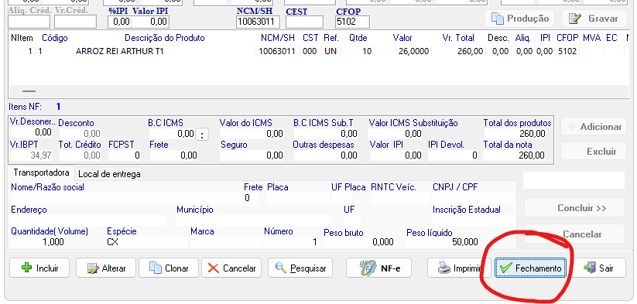
Task: Click the green plus icon on Incluir
Action: pos(27,268)
